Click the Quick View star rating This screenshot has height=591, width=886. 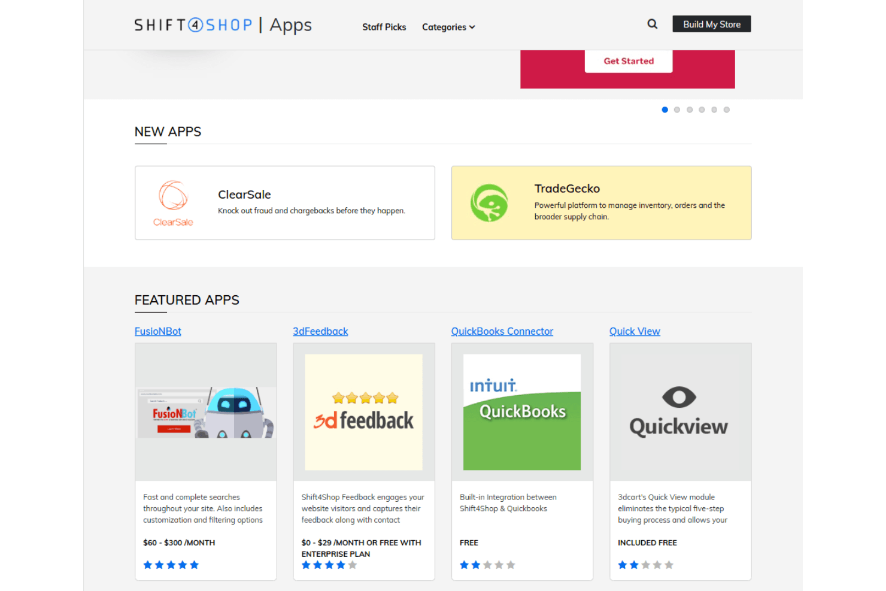(x=645, y=565)
